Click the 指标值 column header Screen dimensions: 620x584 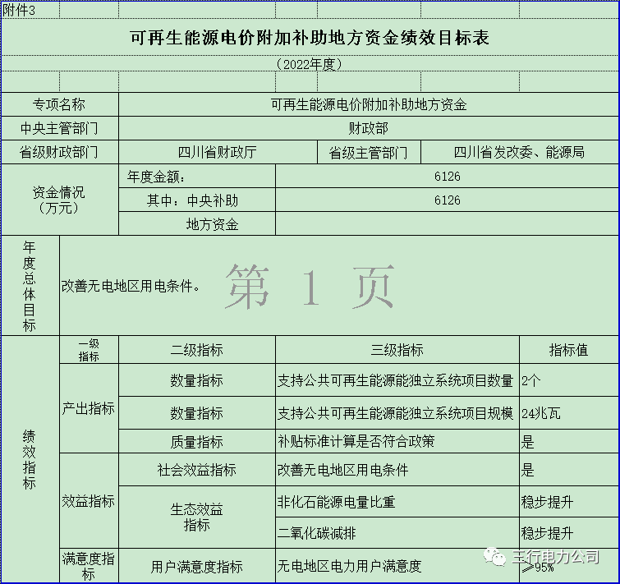[x=568, y=350]
